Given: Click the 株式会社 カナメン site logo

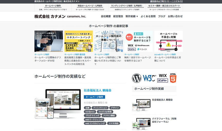Looking at the screenshot, I should pos(60,16).
